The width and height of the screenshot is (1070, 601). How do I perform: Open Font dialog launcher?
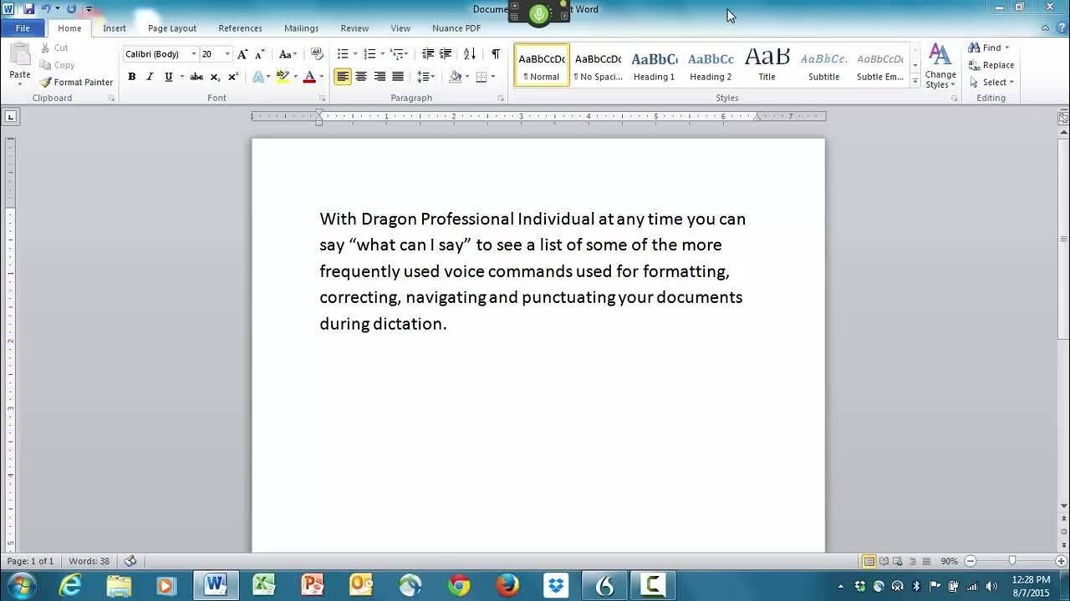pos(322,98)
